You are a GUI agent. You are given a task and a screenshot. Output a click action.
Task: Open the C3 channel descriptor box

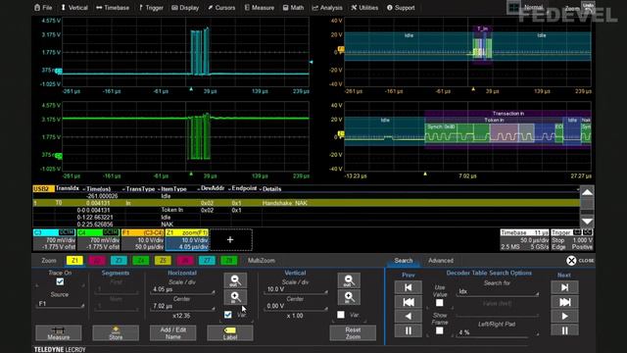coord(55,239)
